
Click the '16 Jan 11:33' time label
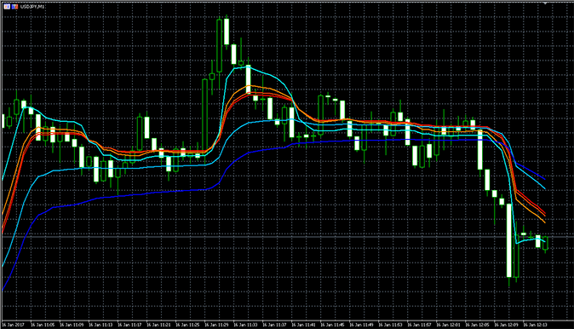point(245,325)
